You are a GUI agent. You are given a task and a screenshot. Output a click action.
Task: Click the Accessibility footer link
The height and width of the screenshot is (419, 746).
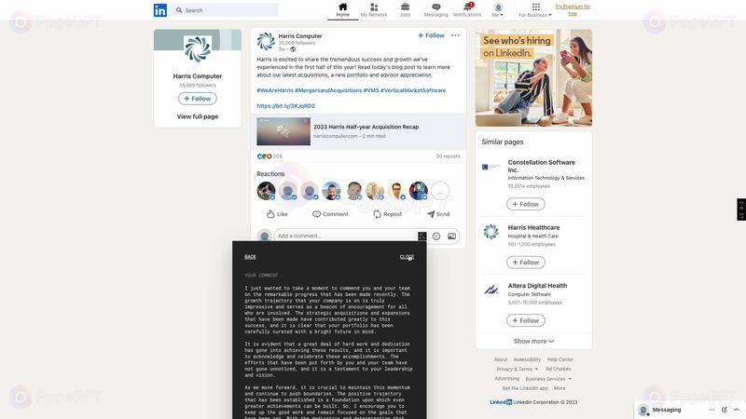pyautogui.click(x=527, y=359)
